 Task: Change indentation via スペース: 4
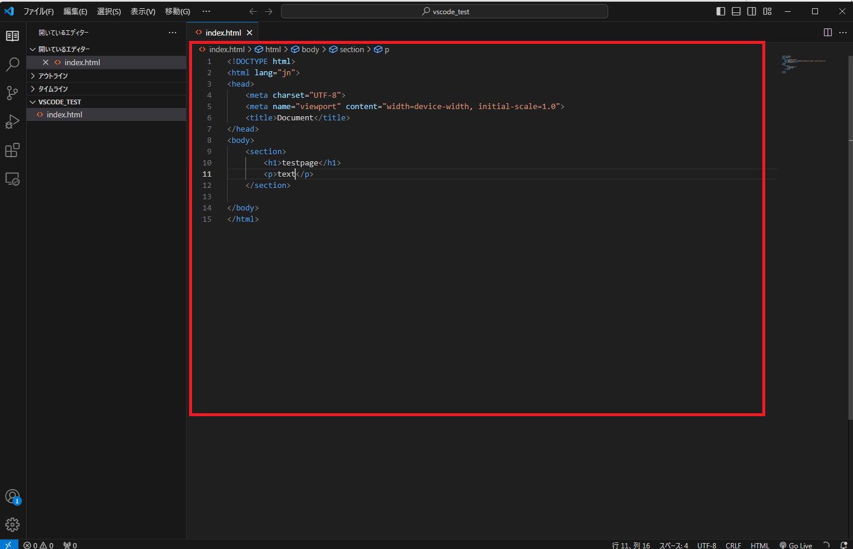(673, 545)
